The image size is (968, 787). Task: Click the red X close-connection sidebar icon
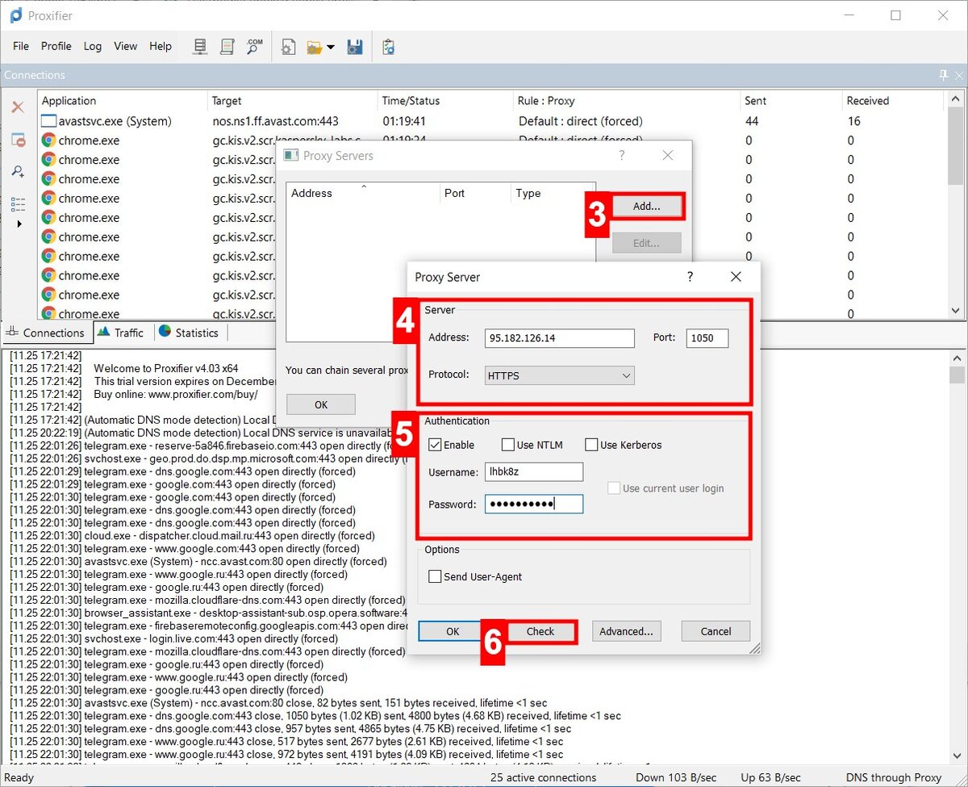point(18,107)
